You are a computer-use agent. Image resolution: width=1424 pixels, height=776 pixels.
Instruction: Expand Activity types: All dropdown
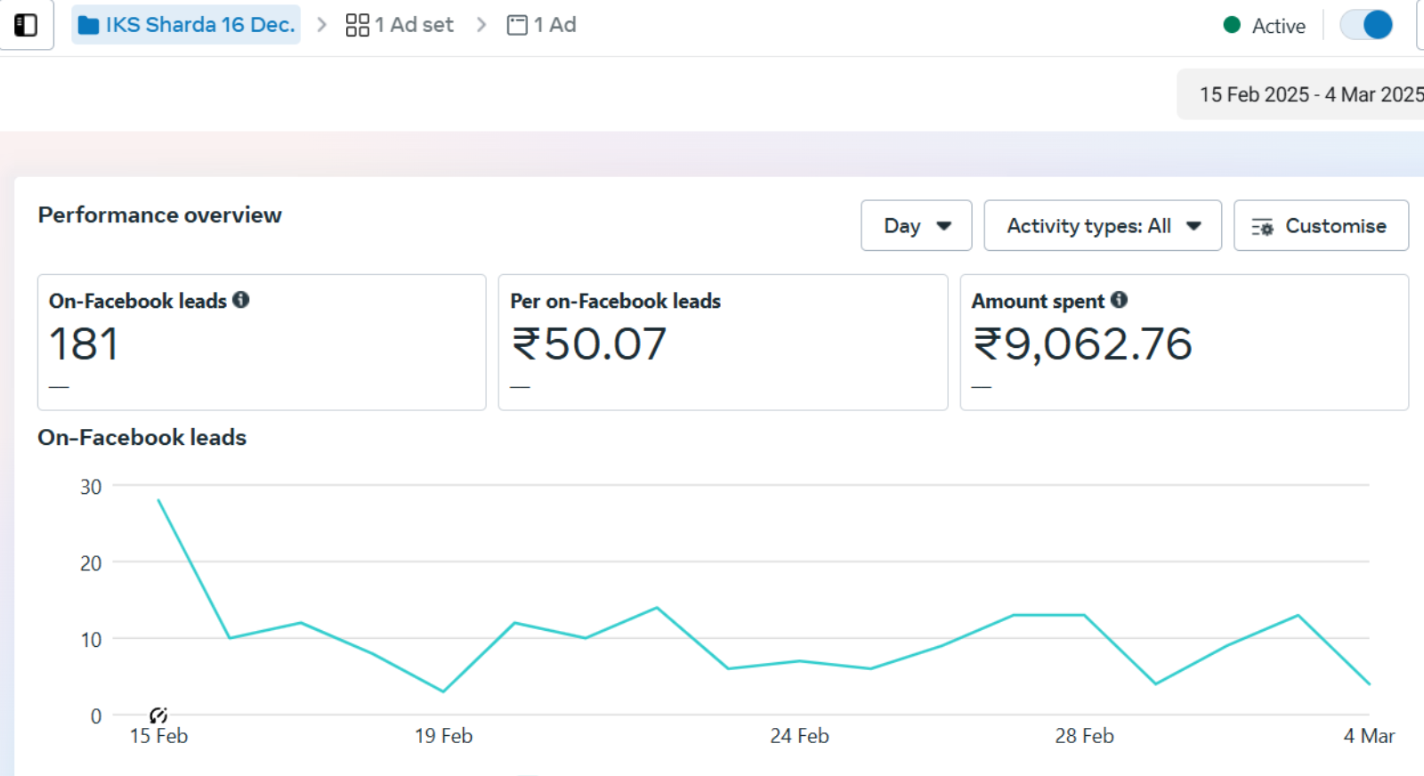pos(1102,226)
